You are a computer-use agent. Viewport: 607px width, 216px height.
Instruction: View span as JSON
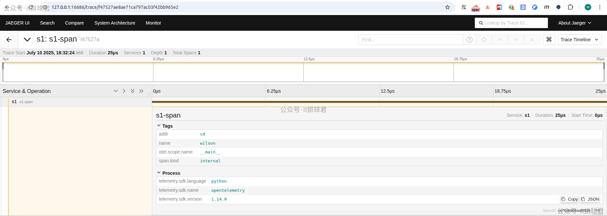(x=590, y=199)
